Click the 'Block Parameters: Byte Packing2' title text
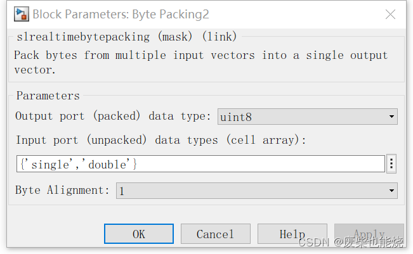The image size is (413, 254). 121,14
